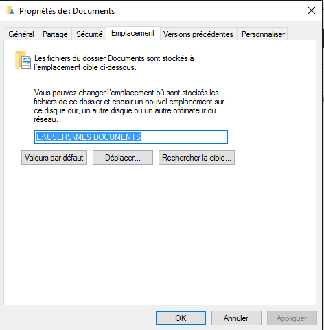Click the paragraph starting Vous pouvez changer l'emplacement
Viewport: 324px width, 330px height.
[x=129, y=106]
